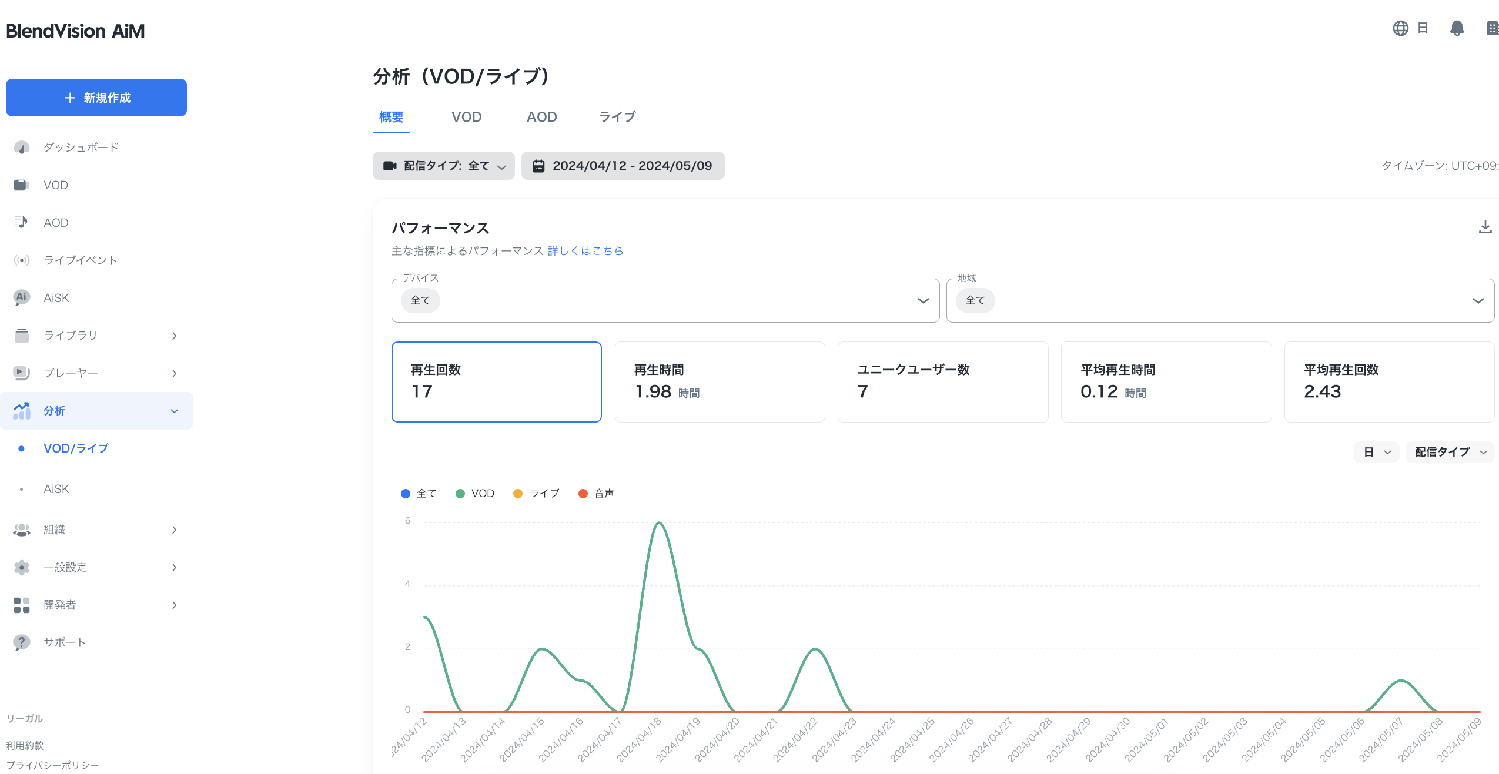Open the 配信タイプ: 全て filter dropdown

point(444,166)
